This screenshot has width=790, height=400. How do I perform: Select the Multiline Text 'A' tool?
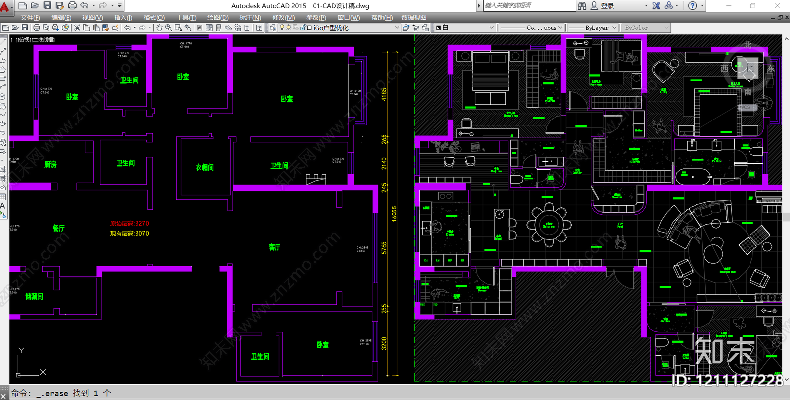[x=3, y=206]
